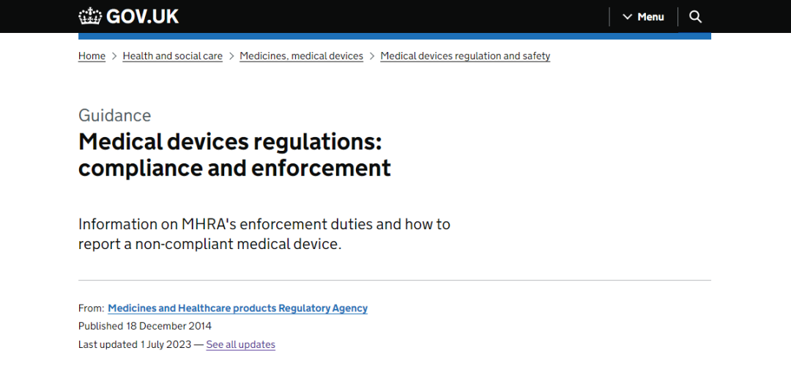Open the search magnifier in header
Screen dimensions: 791x367
pyautogui.click(x=696, y=17)
